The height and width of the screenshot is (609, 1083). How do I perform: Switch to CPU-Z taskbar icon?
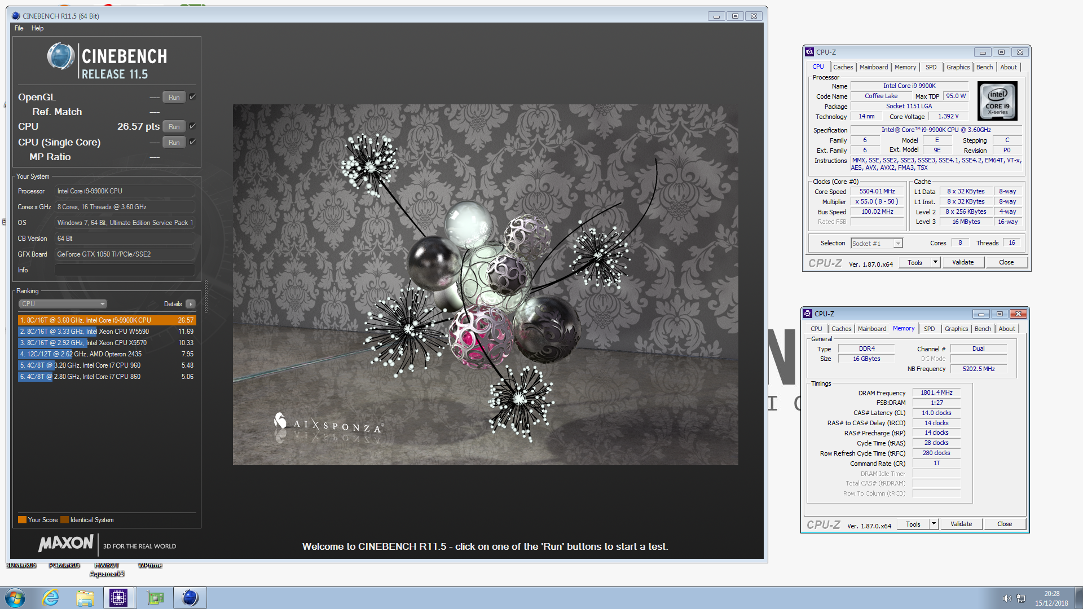coord(118,598)
